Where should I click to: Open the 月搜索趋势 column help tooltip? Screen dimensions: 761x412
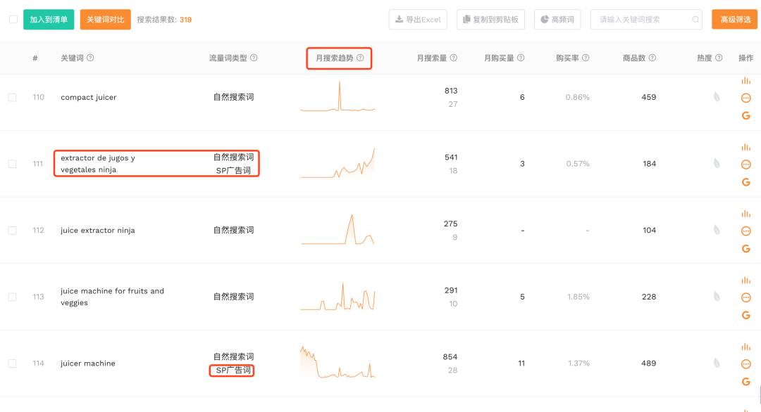(360, 58)
